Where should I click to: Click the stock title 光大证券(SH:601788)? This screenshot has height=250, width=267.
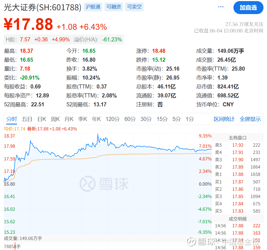pyautogui.click(x=42, y=7)
